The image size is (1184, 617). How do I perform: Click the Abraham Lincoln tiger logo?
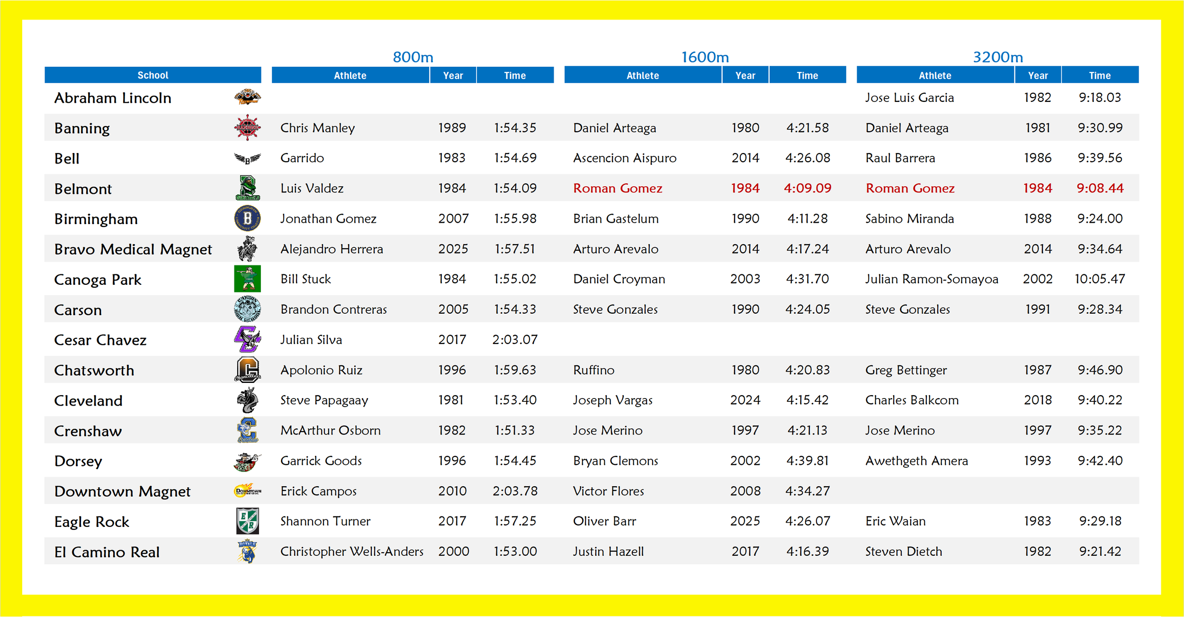pos(247,97)
